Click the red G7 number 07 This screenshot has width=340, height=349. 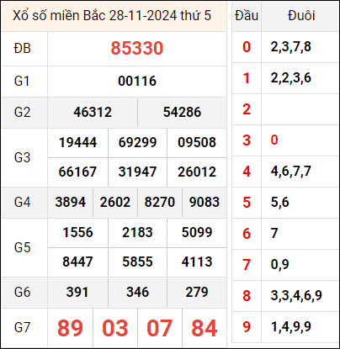click(159, 328)
